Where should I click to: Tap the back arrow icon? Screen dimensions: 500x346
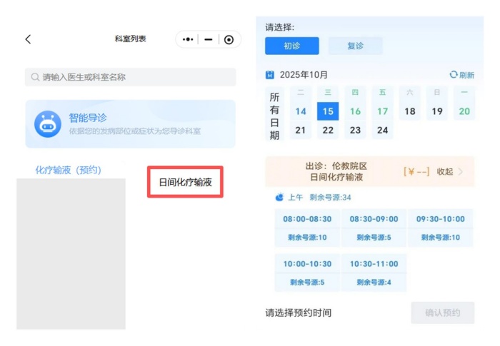point(28,39)
